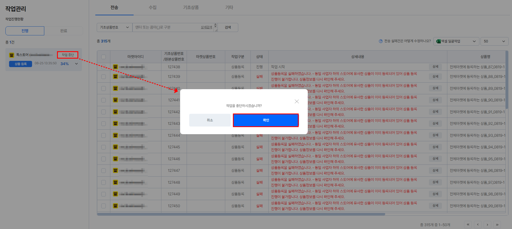Go to the last page with » button
Screen dimensions: 512x229
point(497,224)
